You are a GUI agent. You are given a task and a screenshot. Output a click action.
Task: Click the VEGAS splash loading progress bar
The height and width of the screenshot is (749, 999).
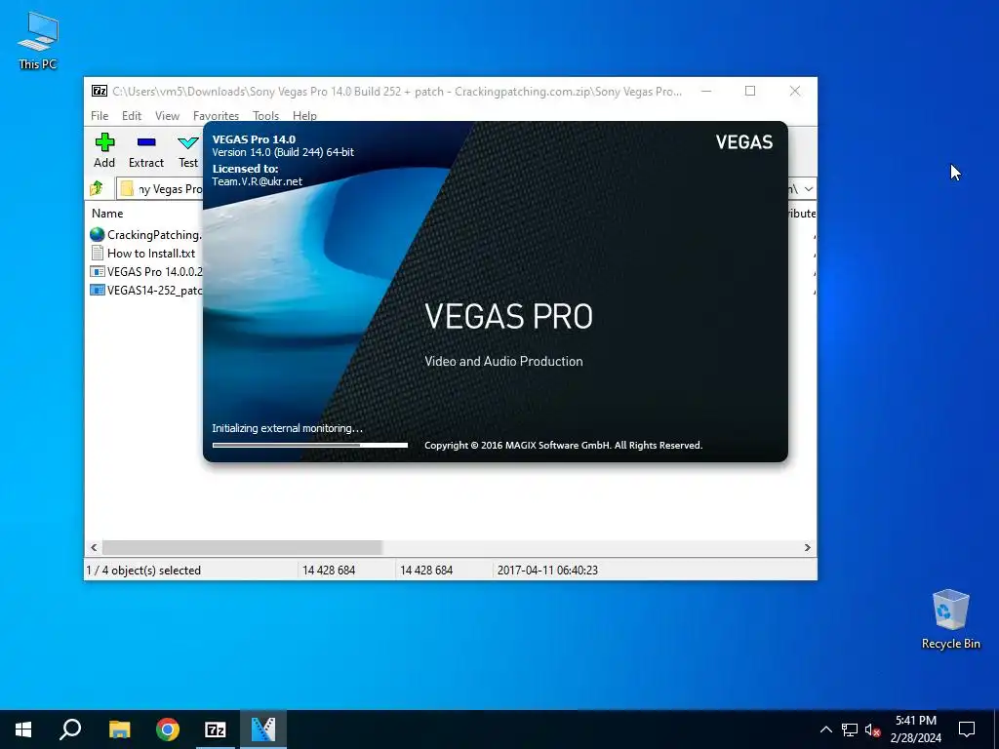[309, 445]
